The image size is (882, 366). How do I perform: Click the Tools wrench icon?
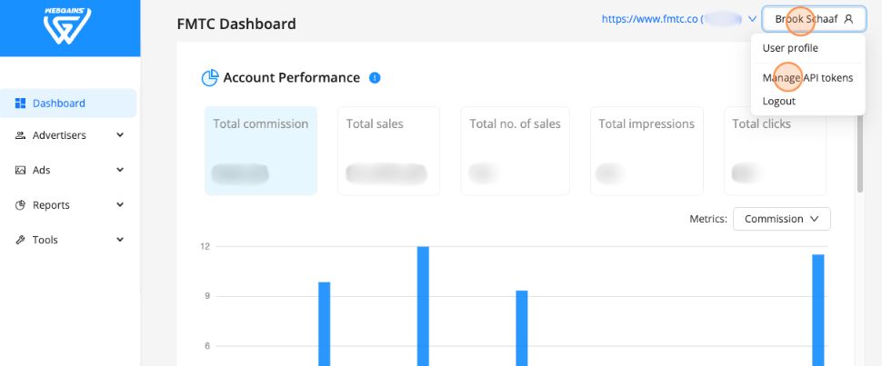(x=21, y=240)
